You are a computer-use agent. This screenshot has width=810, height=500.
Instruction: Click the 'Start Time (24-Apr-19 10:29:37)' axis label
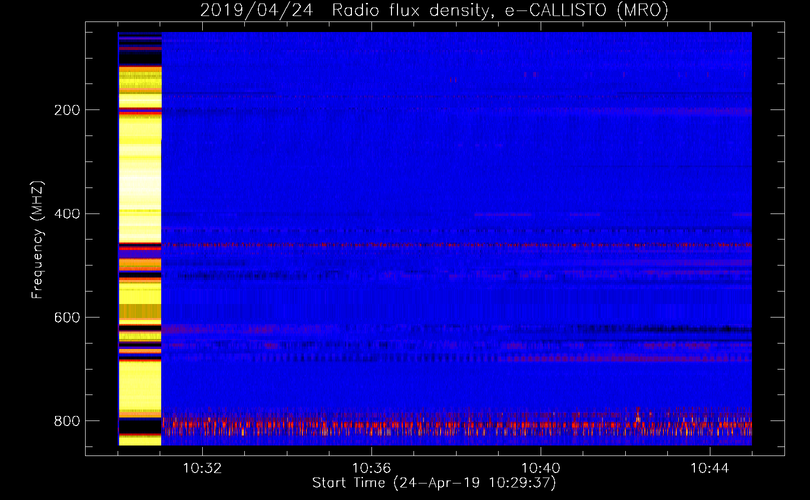pyautogui.click(x=434, y=483)
